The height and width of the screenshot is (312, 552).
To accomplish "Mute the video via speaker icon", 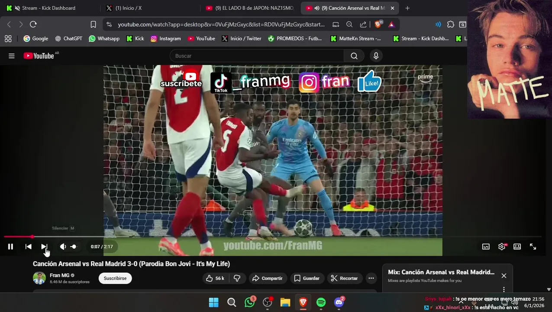I will pyautogui.click(x=63, y=247).
